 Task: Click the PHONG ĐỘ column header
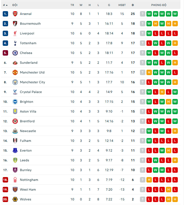[x=159, y=5]
